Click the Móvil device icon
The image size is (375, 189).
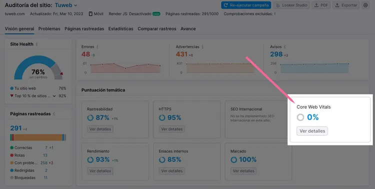(x=90, y=14)
